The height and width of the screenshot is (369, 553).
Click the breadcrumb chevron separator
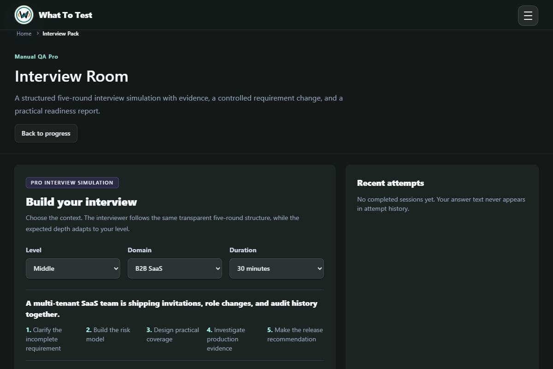point(37,34)
